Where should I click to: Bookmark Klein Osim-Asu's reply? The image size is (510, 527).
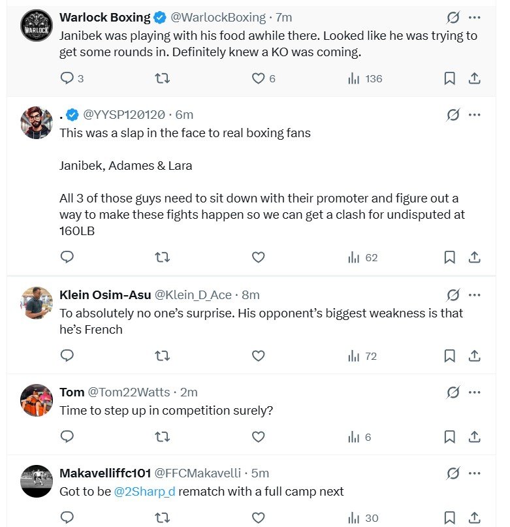point(449,356)
